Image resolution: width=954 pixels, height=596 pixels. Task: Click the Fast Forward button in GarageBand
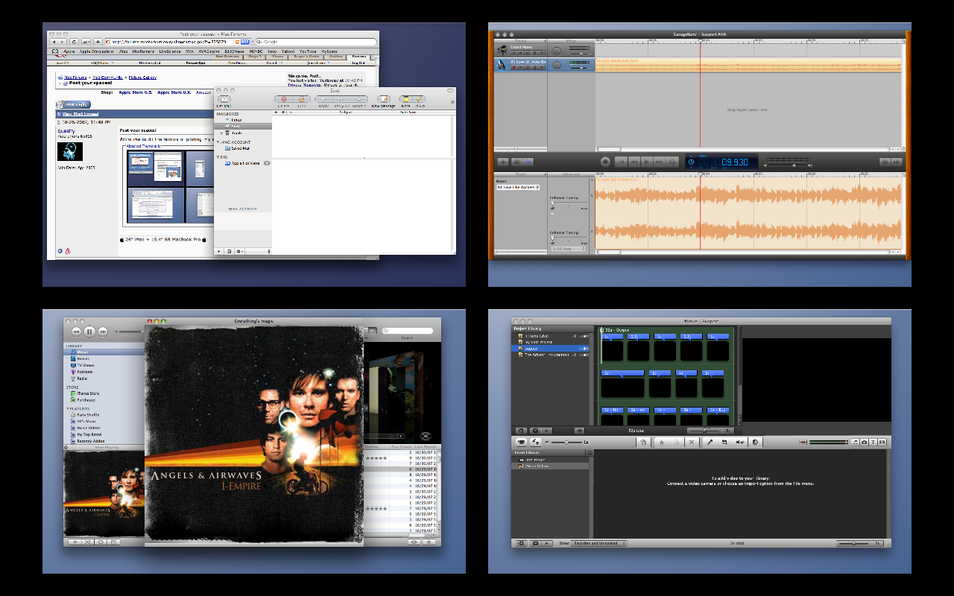(660, 161)
